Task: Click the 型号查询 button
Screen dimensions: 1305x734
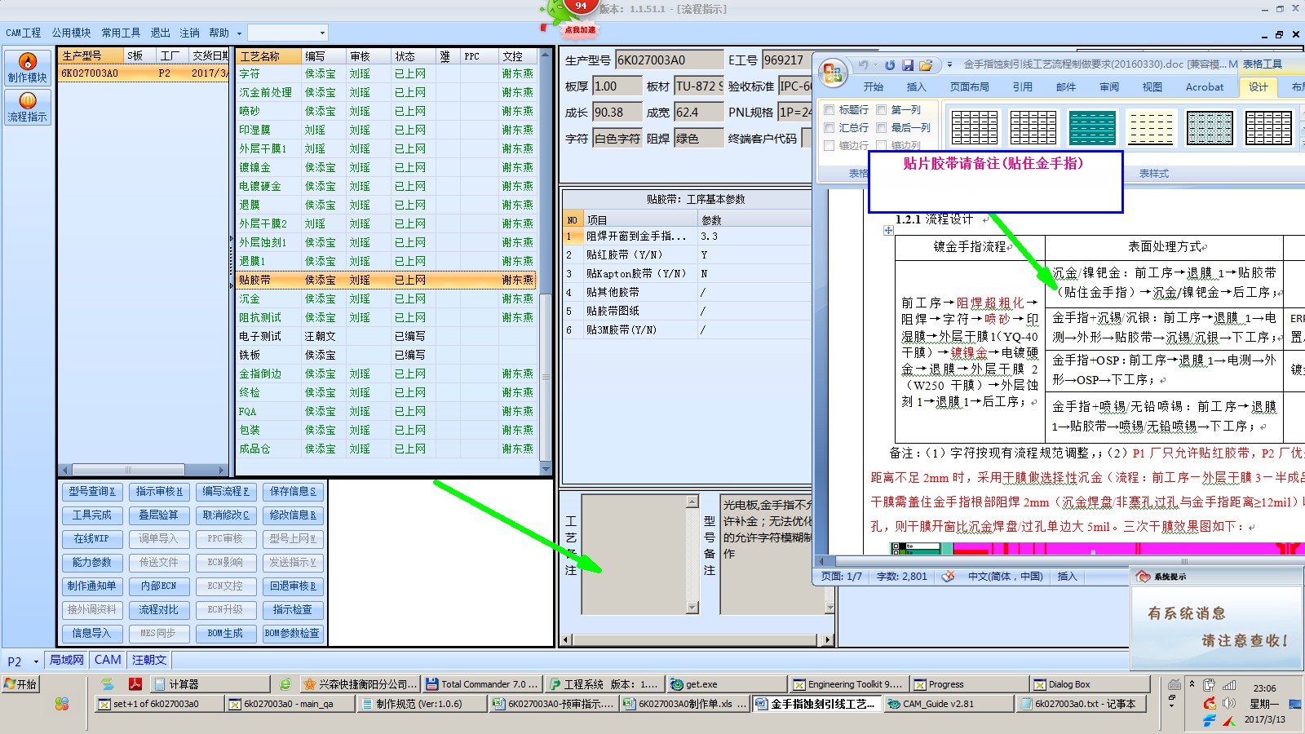Action: [92, 491]
